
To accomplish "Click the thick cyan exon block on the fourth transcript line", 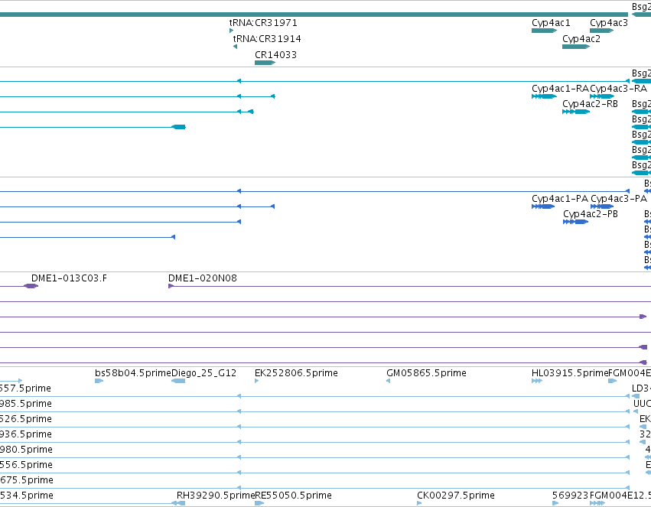I will tap(178, 127).
